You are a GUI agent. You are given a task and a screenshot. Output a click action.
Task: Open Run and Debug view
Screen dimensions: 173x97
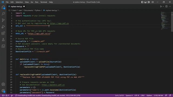click(3, 27)
